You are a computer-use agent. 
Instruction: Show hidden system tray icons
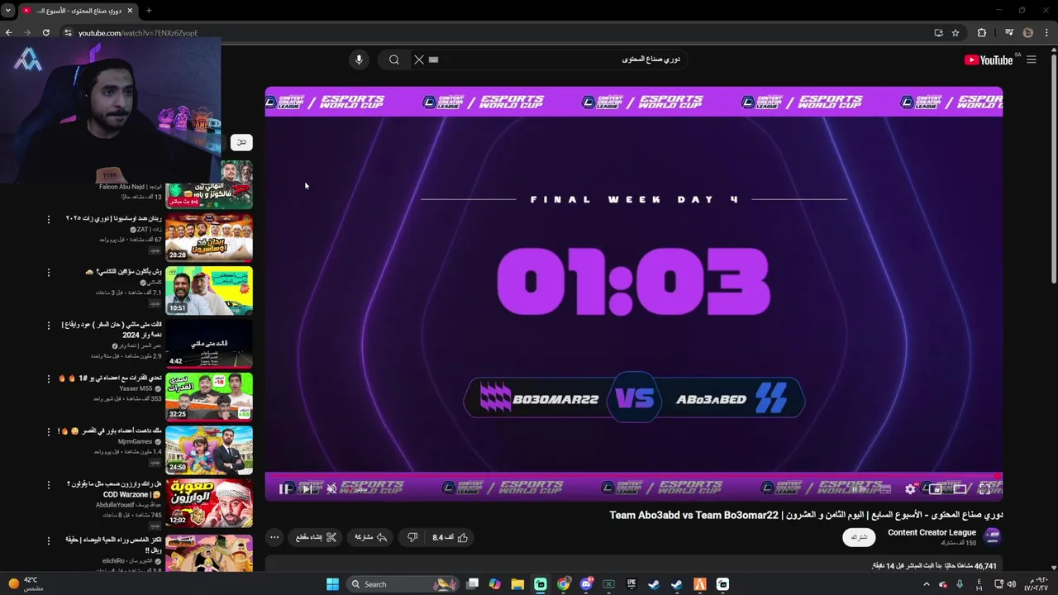(x=926, y=584)
